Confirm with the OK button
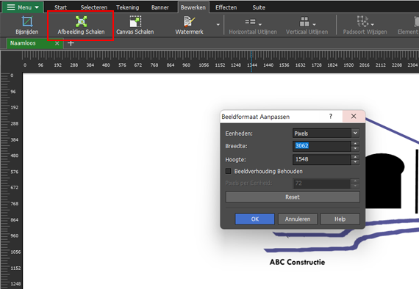The image size is (419, 289). tap(254, 219)
